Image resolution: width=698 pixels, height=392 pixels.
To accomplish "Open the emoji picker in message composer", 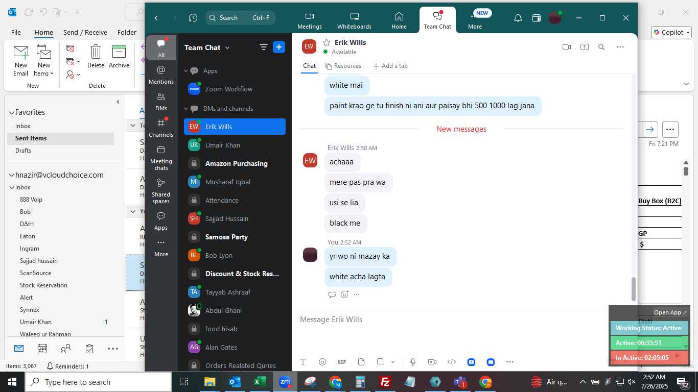I will coord(322,362).
